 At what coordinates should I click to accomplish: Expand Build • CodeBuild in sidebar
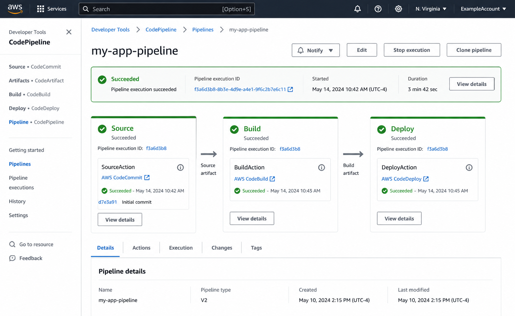click(30, 95)
